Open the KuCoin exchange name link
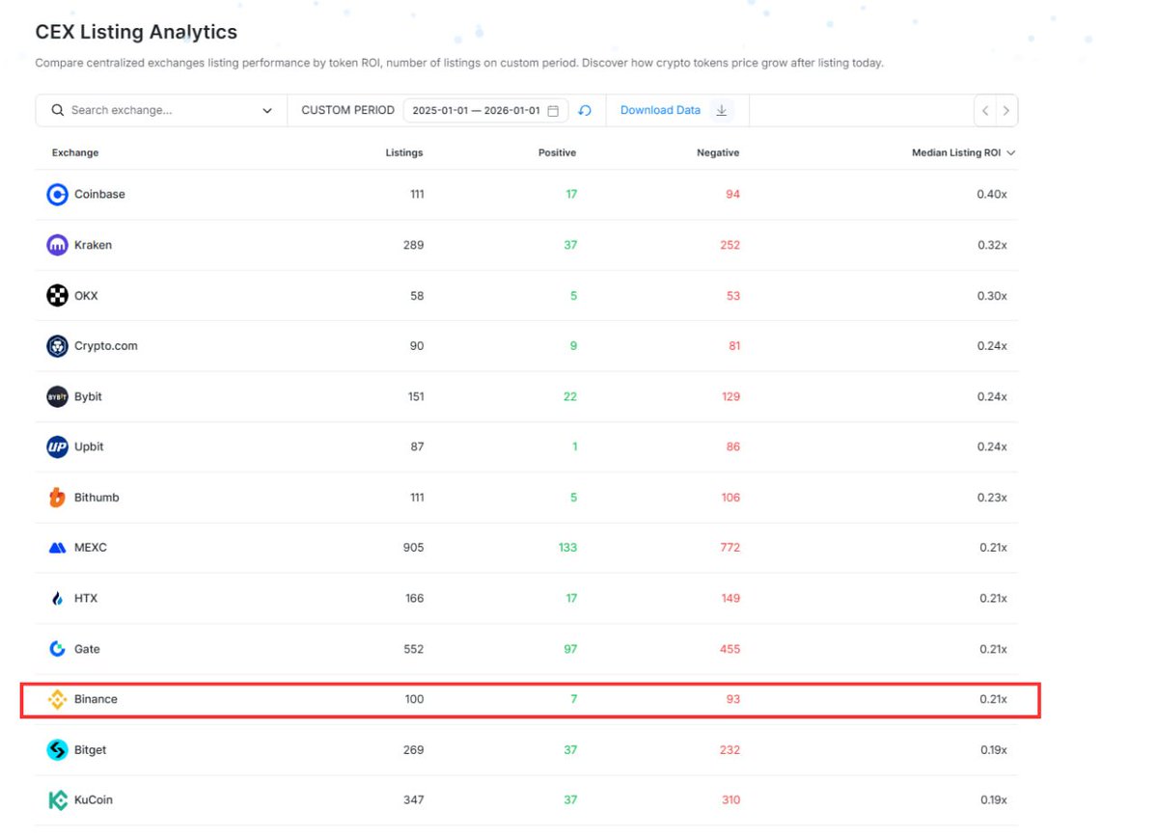Viewport: 1158px width, 838px height. click(x=94, y=800)
